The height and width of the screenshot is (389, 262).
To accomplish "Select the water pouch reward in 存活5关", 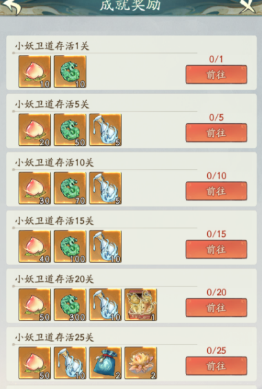I will click(105, 130).
